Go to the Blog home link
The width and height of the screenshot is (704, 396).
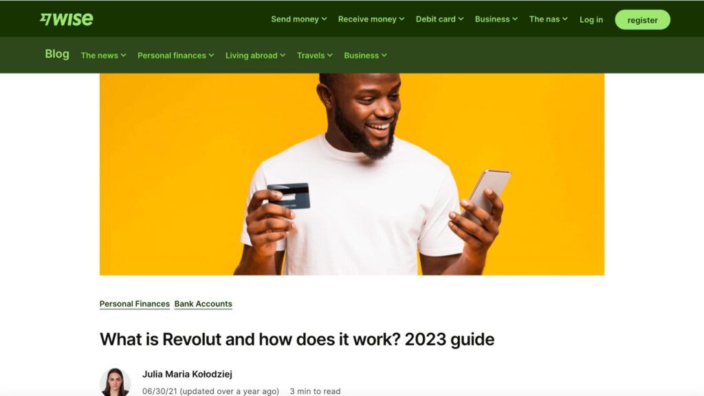[x=57, y=54]
